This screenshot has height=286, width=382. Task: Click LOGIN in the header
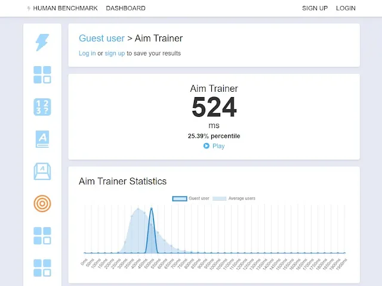[x=346, y=8]
